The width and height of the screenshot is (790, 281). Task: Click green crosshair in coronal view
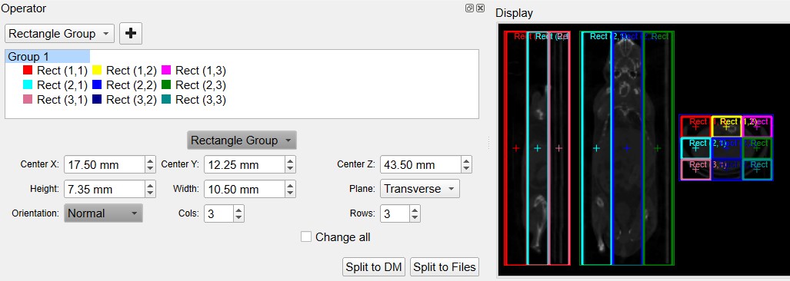657,148
